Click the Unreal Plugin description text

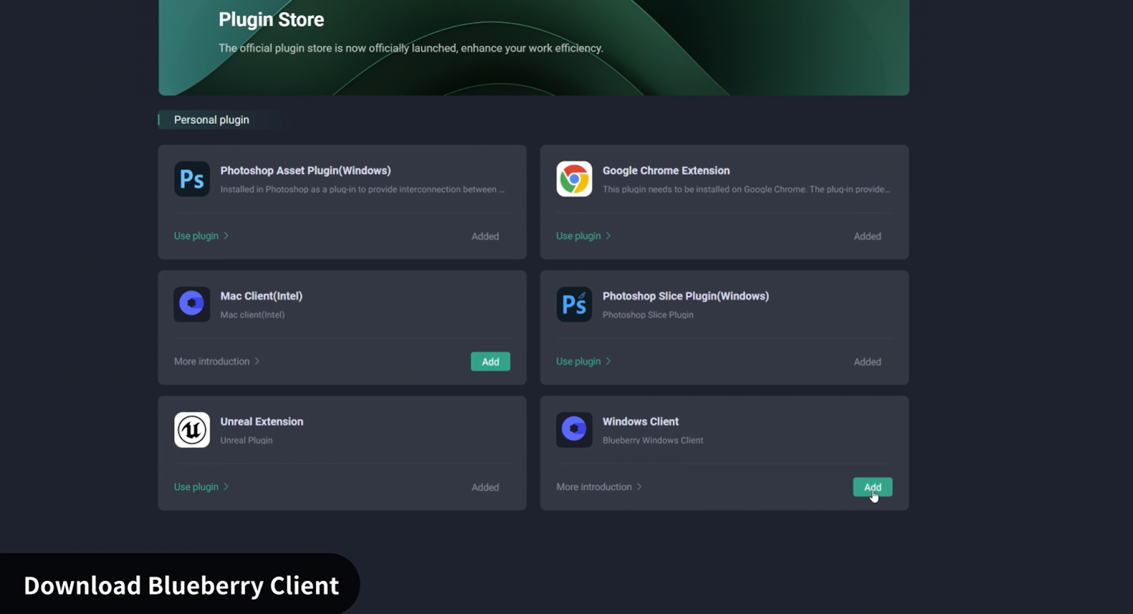(x=246, y=440)
